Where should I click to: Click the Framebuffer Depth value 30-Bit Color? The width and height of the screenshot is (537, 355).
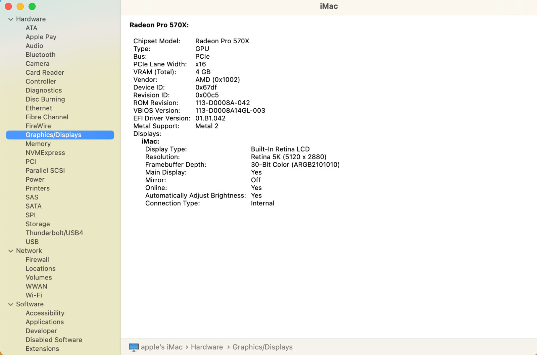pos(295,165)
